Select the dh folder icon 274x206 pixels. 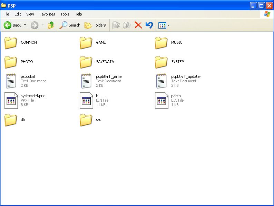click(11, 120)
